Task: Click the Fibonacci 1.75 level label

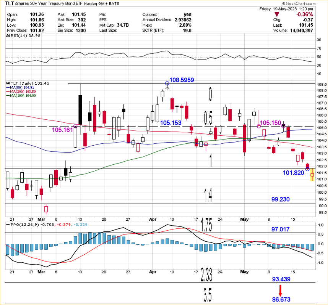Action: coord(206,225)
